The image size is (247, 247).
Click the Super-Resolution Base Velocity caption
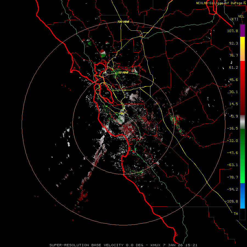(x=123, y=245)
